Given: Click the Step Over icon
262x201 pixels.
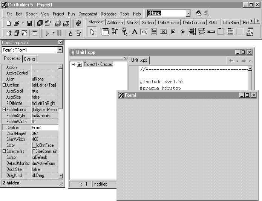Looking at the screenshot, I should (78, 33).
